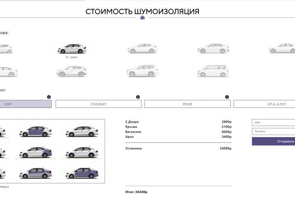Choose the large SUV body type car
Viewport: 295px width, 197px height.
click(x=143, y=71)
